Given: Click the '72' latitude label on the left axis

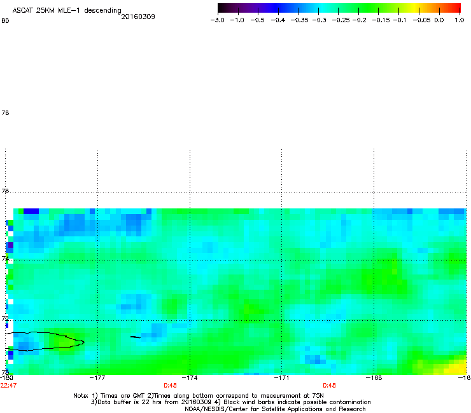Looking at the screenshot, I should click(x=5, y=318).
